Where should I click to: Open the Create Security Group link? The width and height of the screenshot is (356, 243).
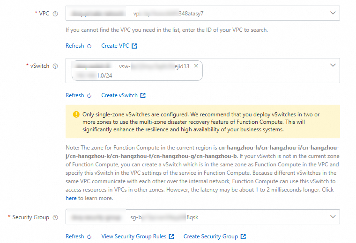210,236
